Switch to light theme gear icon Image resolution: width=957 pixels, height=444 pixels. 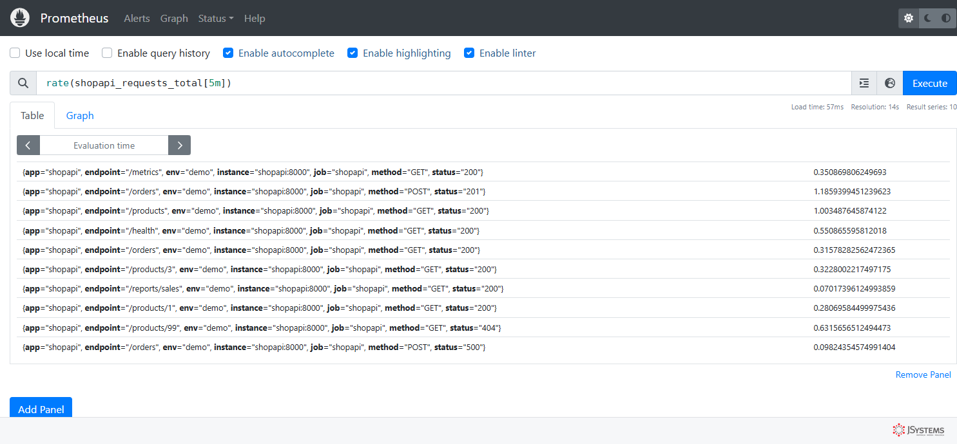909,18
